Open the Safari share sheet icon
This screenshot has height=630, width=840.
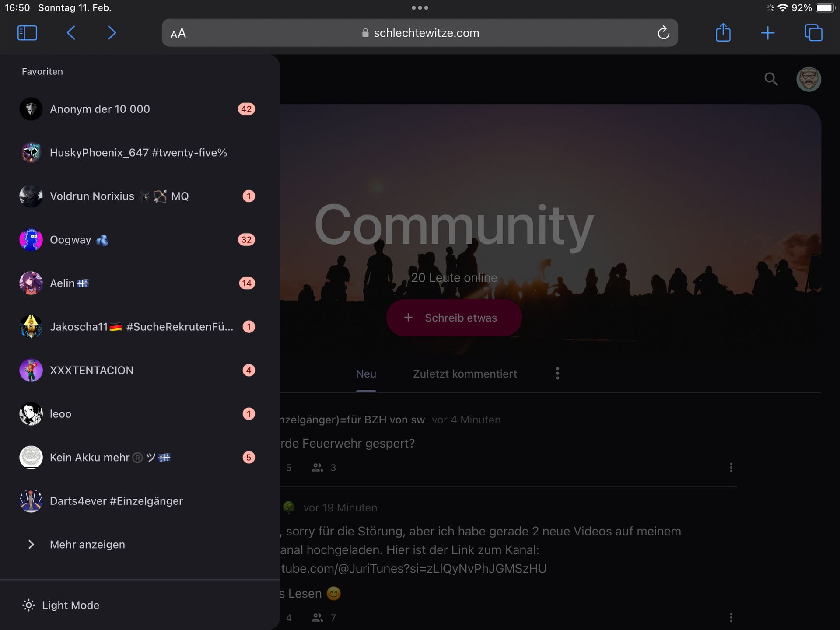click(x=723, y=33)
